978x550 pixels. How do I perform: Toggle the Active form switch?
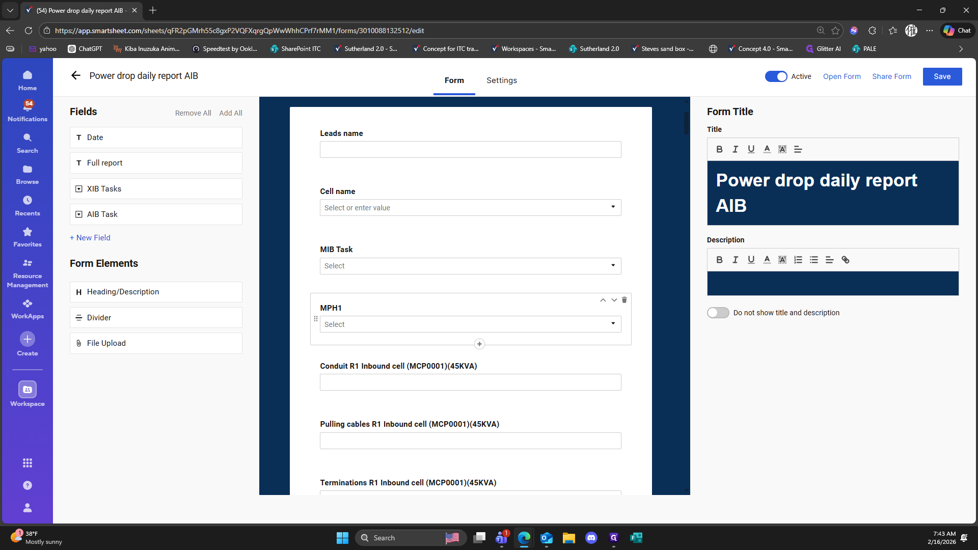click(x=776, y=76)
